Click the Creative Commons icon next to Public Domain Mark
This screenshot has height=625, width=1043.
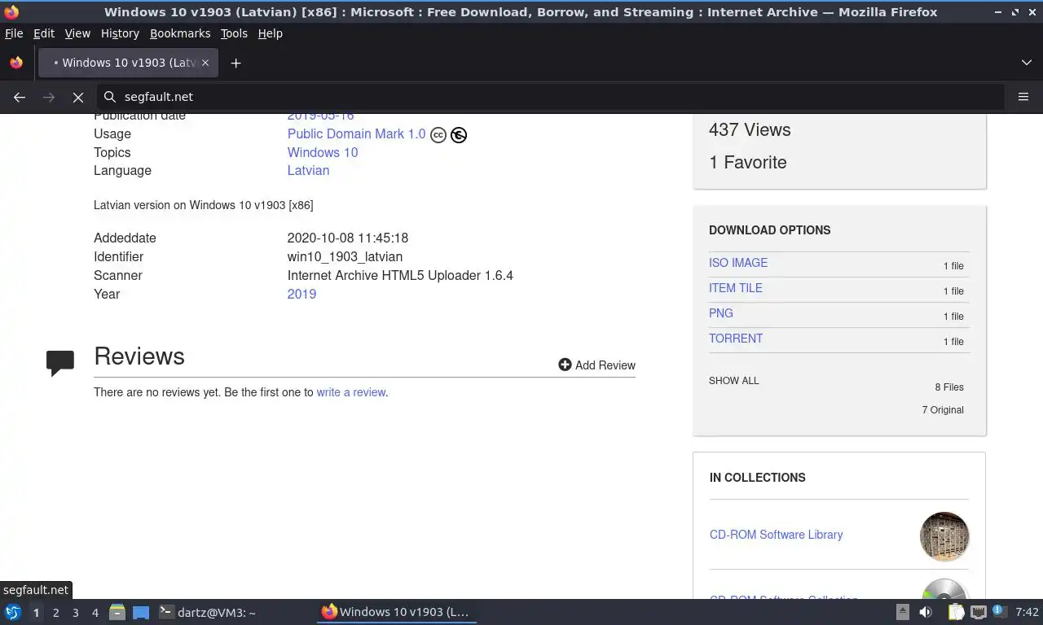point(438,135)
